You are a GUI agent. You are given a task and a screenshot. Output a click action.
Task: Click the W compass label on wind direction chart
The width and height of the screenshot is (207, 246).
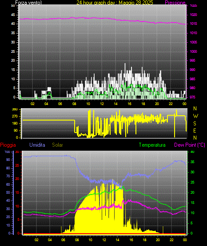point(195,116)
